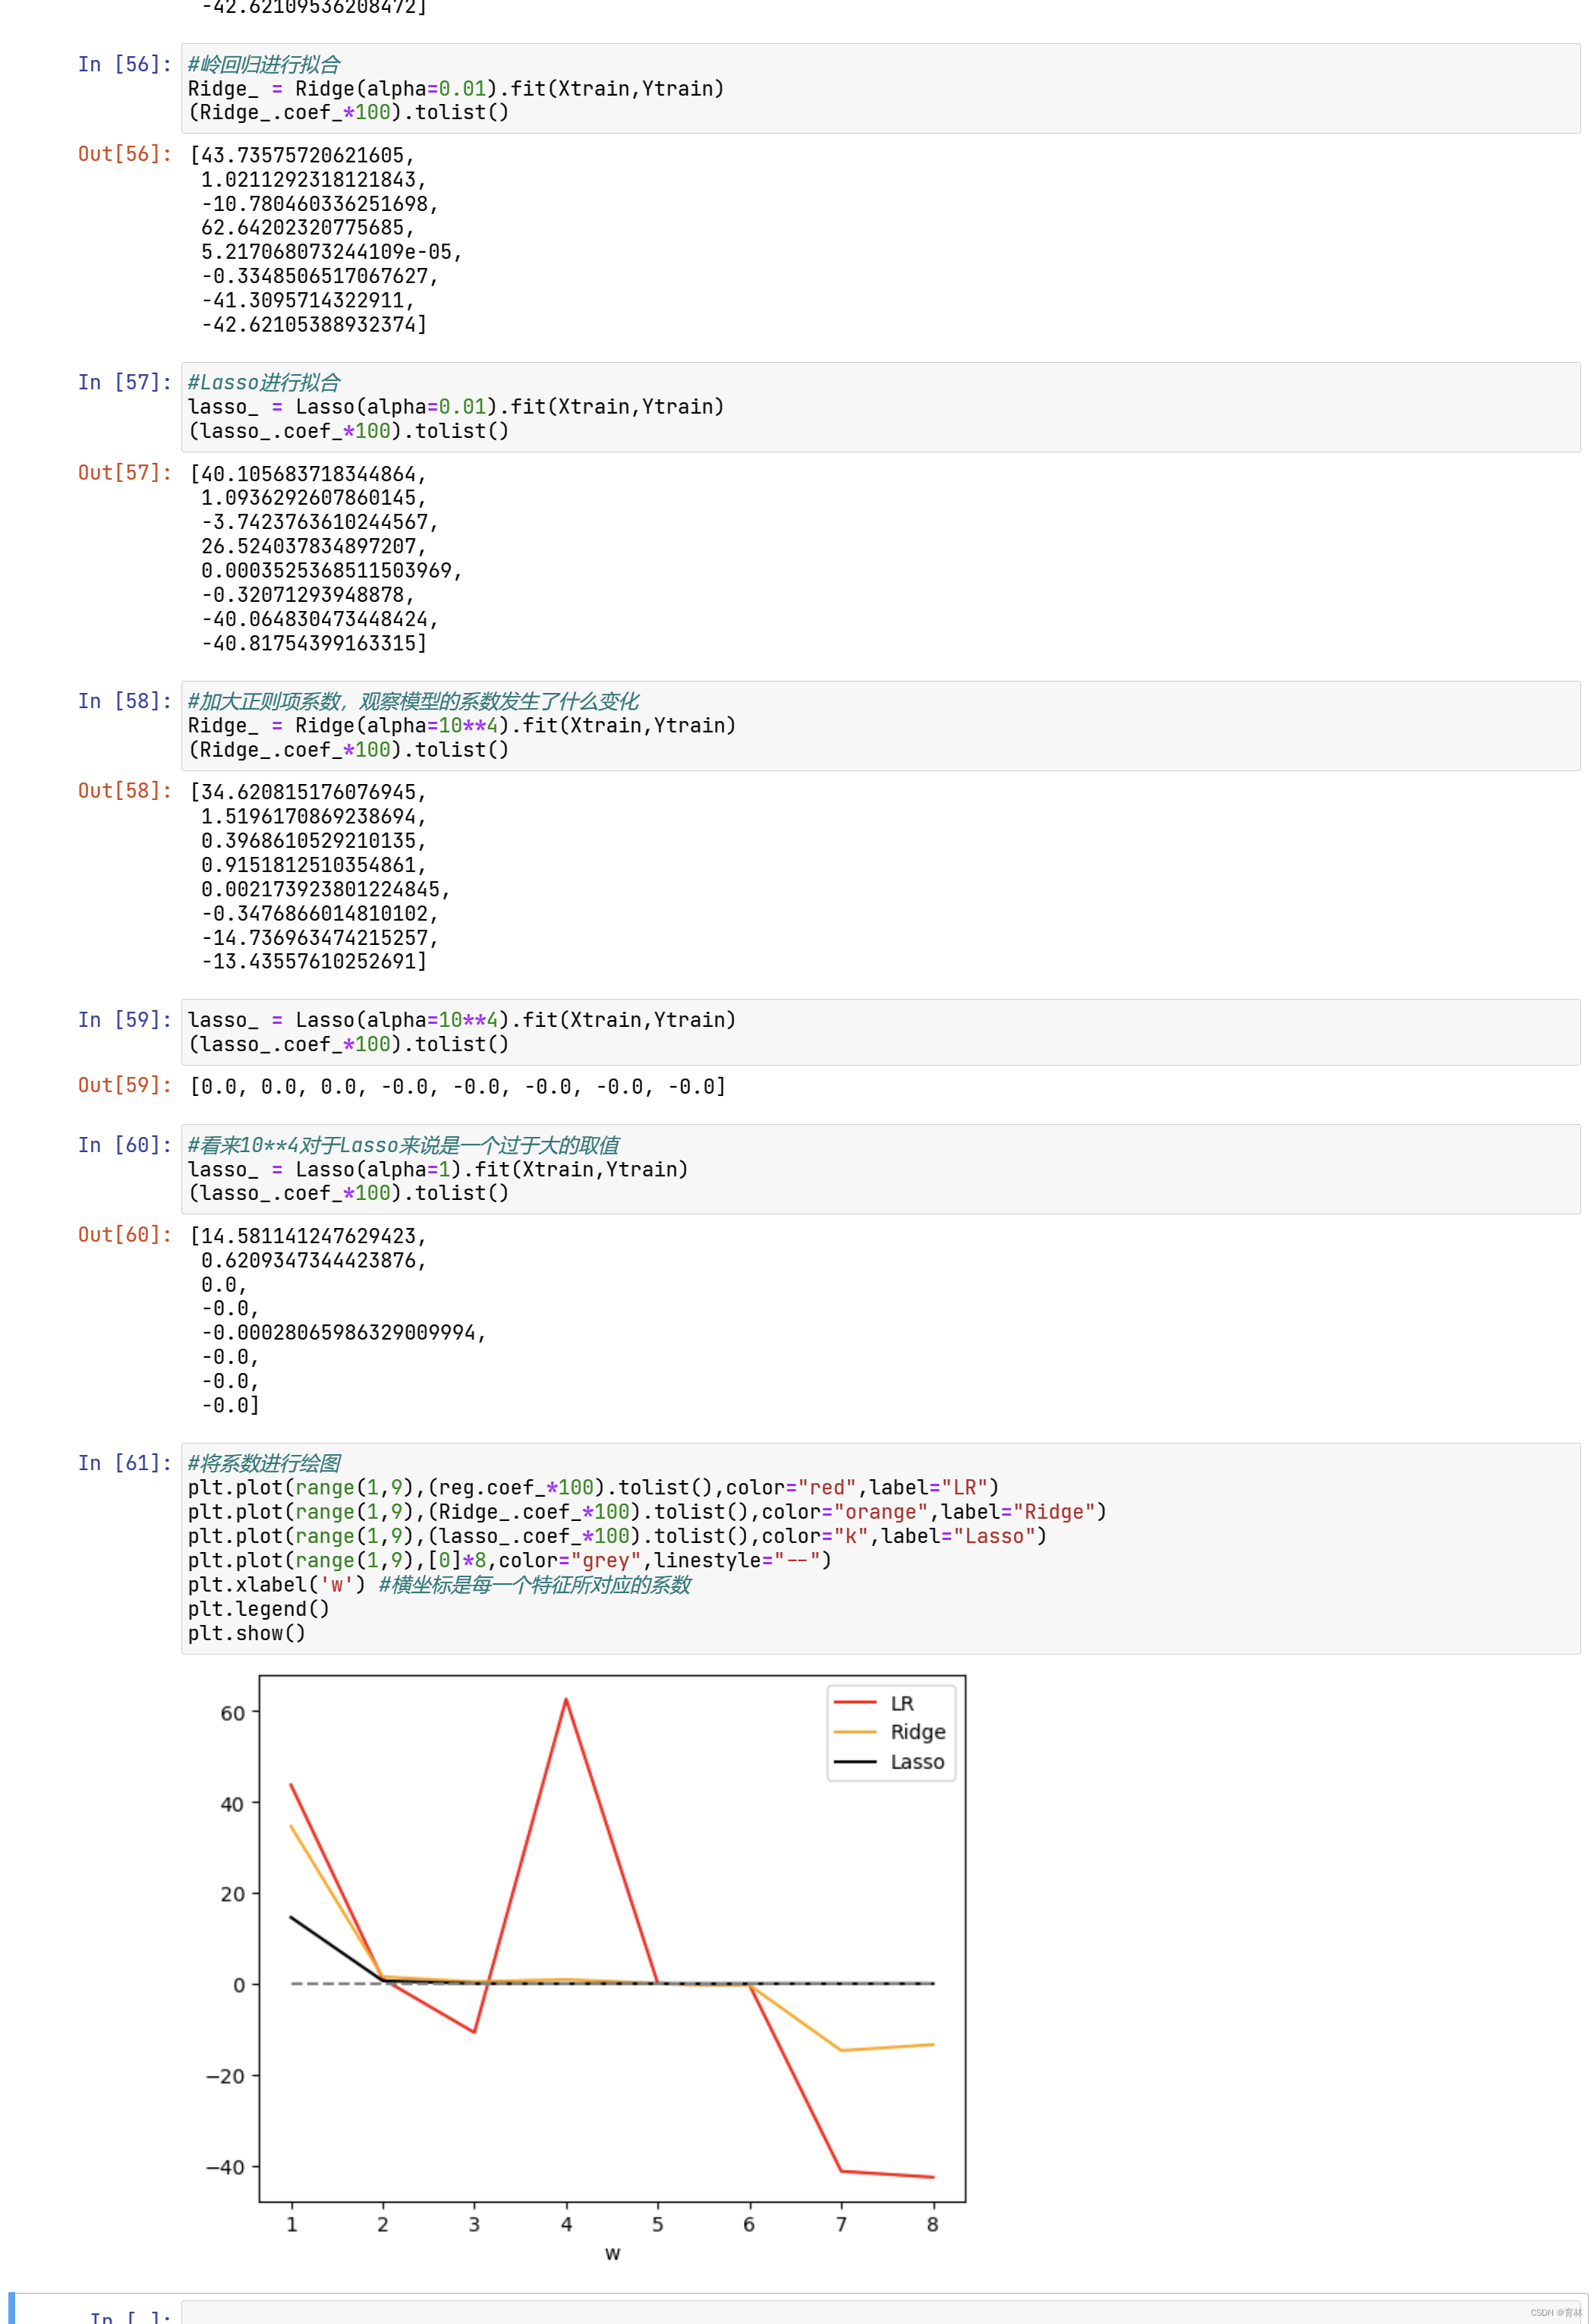Screen dimensions: 1594x2324
Task: Click the plt.show() line in cell 61
Action: tap(246, 1633)
